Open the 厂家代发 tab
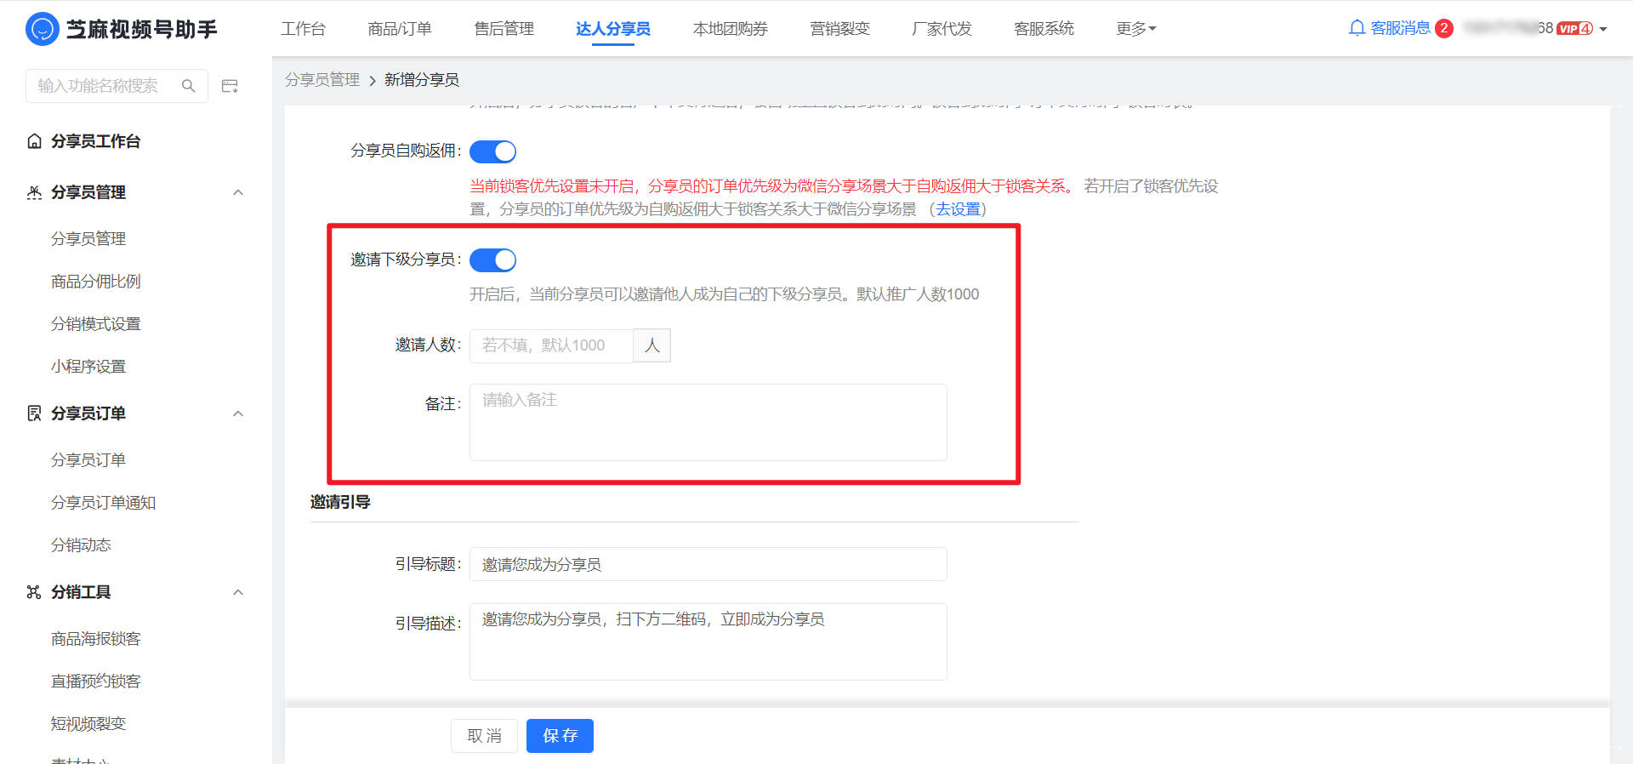The height and width of the screenshot is (764, 1633). 942,29
